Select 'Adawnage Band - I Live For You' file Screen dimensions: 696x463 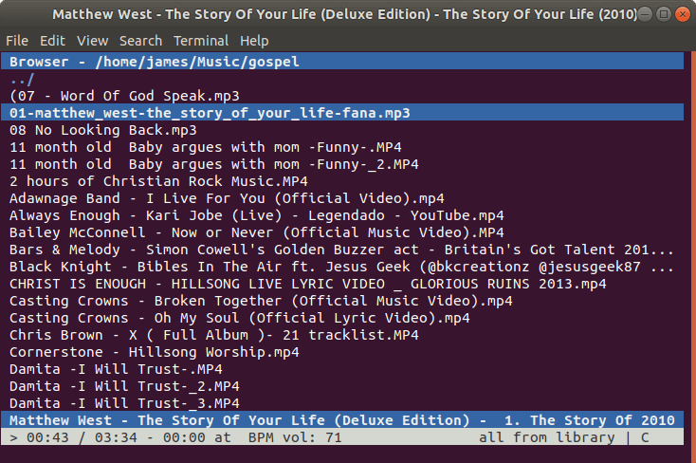coord(227,198)
